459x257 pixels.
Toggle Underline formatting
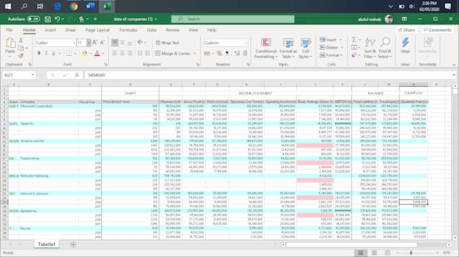53,53
